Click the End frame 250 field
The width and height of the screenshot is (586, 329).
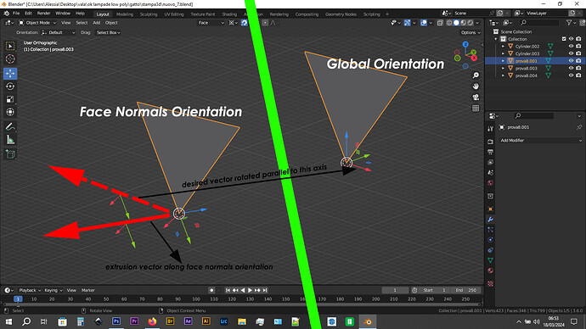click(x=466, y=290)
